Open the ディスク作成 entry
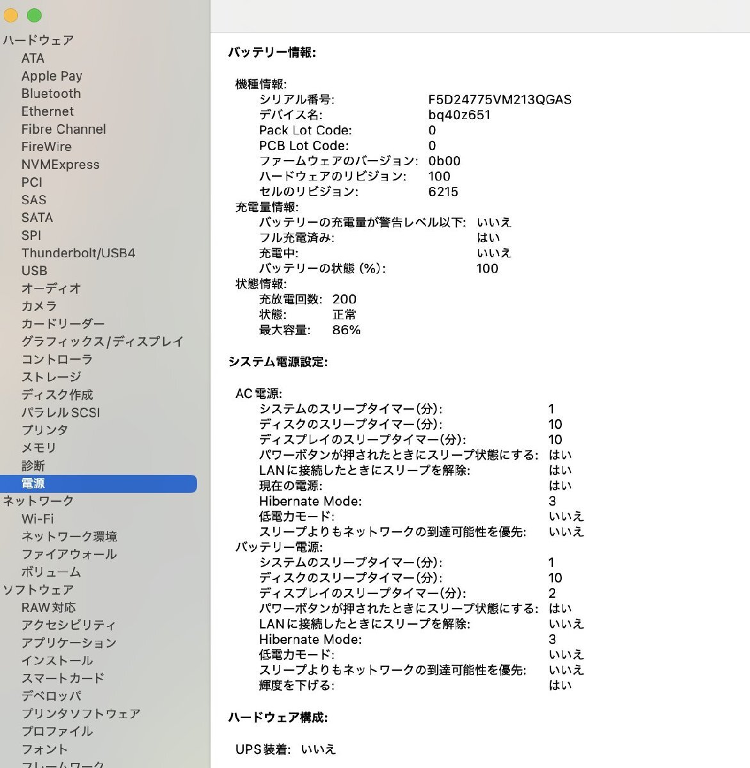This screenshot has height=768, width=750. (x=57, y=395)
